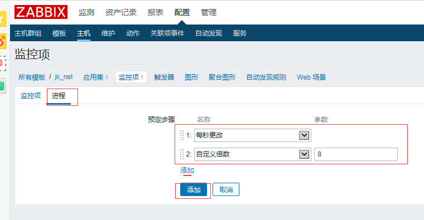The image size is (424, 220).
Task: Click the 取消 button
Action: [x=226, y=189]
